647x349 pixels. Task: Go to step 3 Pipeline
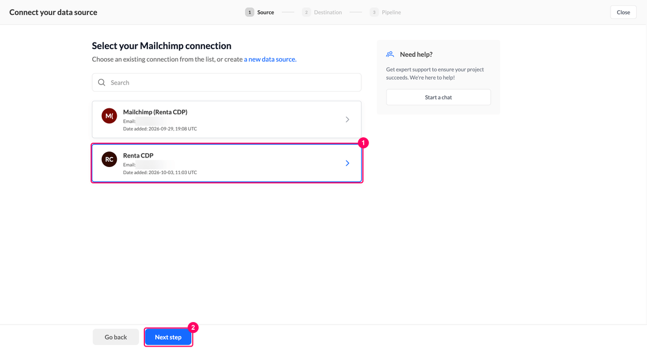385,13
